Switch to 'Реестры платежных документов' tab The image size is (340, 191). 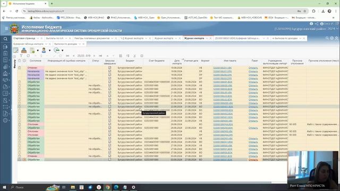click(x=92, y=38)
